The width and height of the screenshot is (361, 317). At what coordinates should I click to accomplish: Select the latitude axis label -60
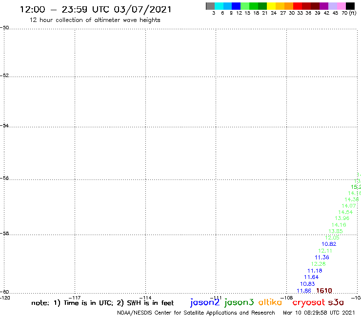pos(4,292)
